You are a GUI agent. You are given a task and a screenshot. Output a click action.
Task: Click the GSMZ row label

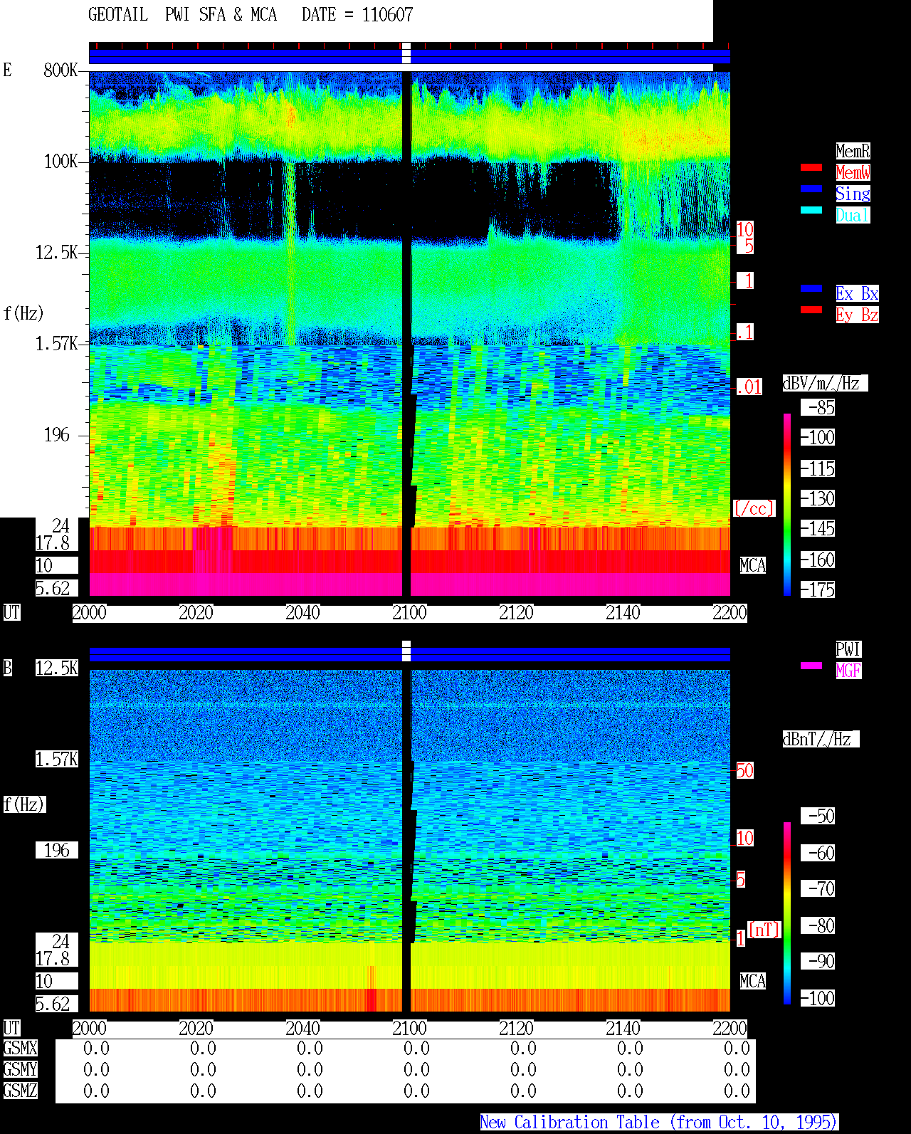coord(20,1091)
